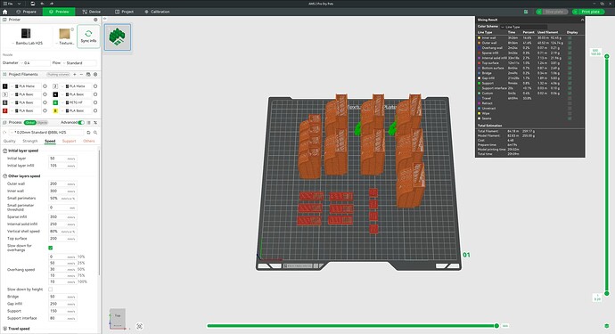Click the view cube in viewport corner

(117, 318)
